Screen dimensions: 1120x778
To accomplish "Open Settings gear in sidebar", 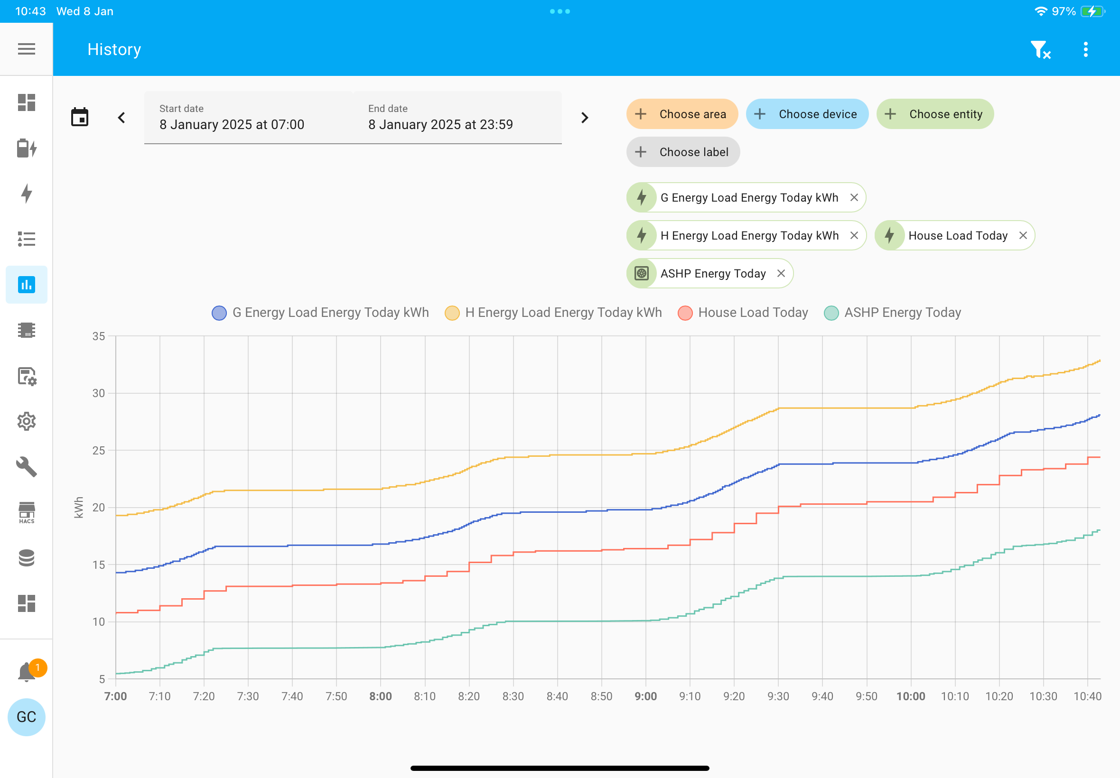I will pyautogui.click(x=26, y=421).
